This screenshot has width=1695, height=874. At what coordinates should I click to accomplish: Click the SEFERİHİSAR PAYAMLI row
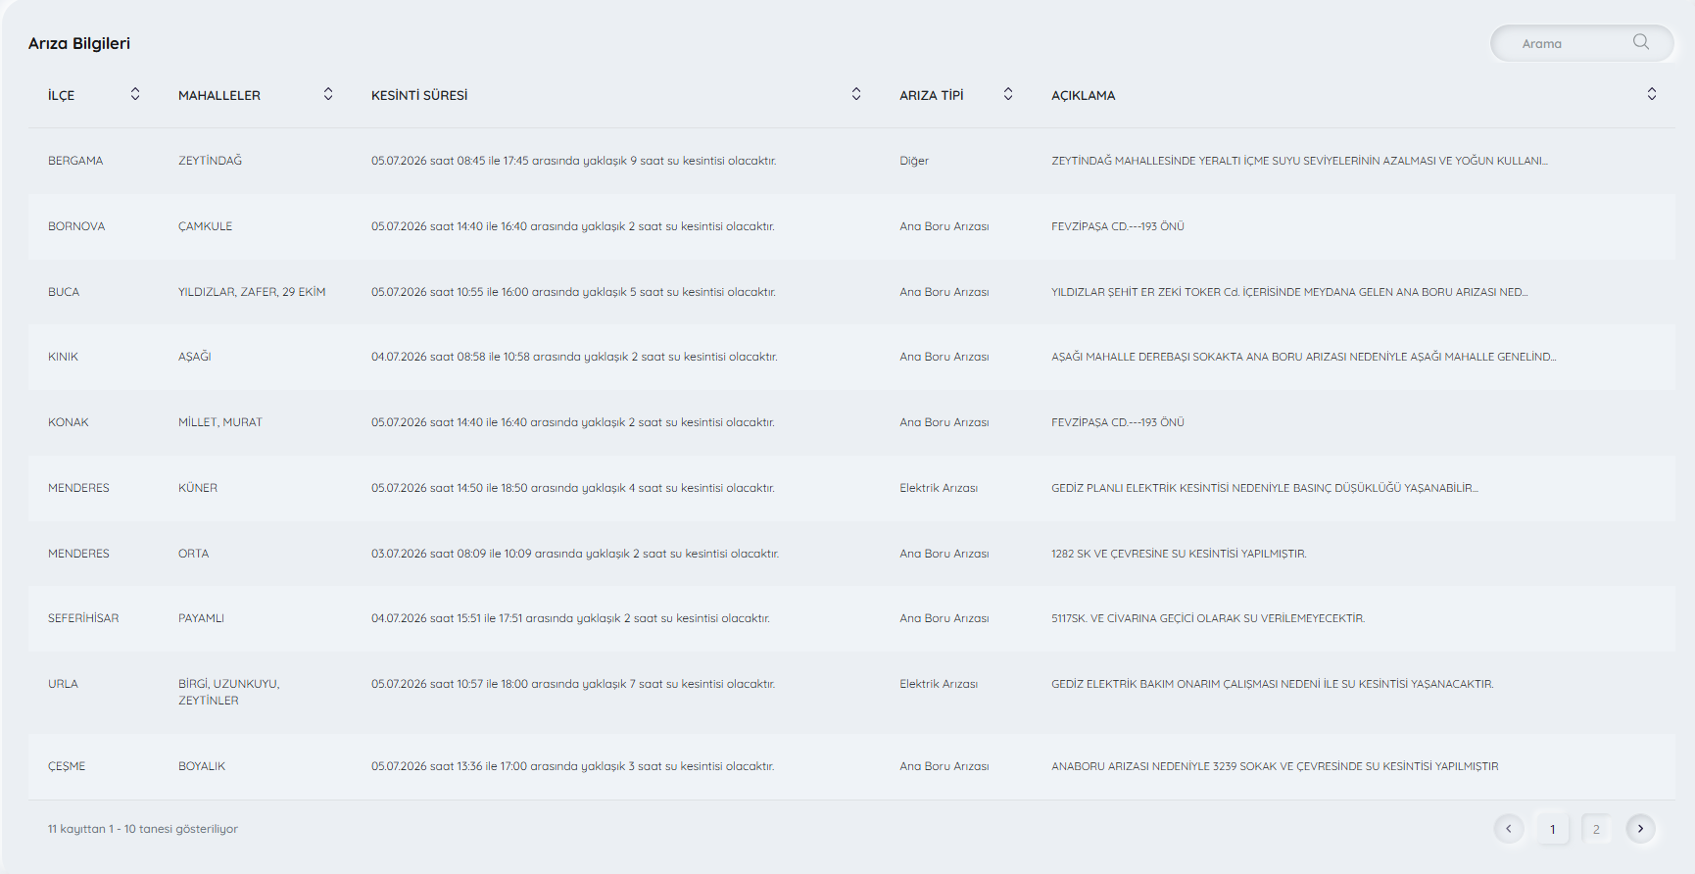pos(851,618)
